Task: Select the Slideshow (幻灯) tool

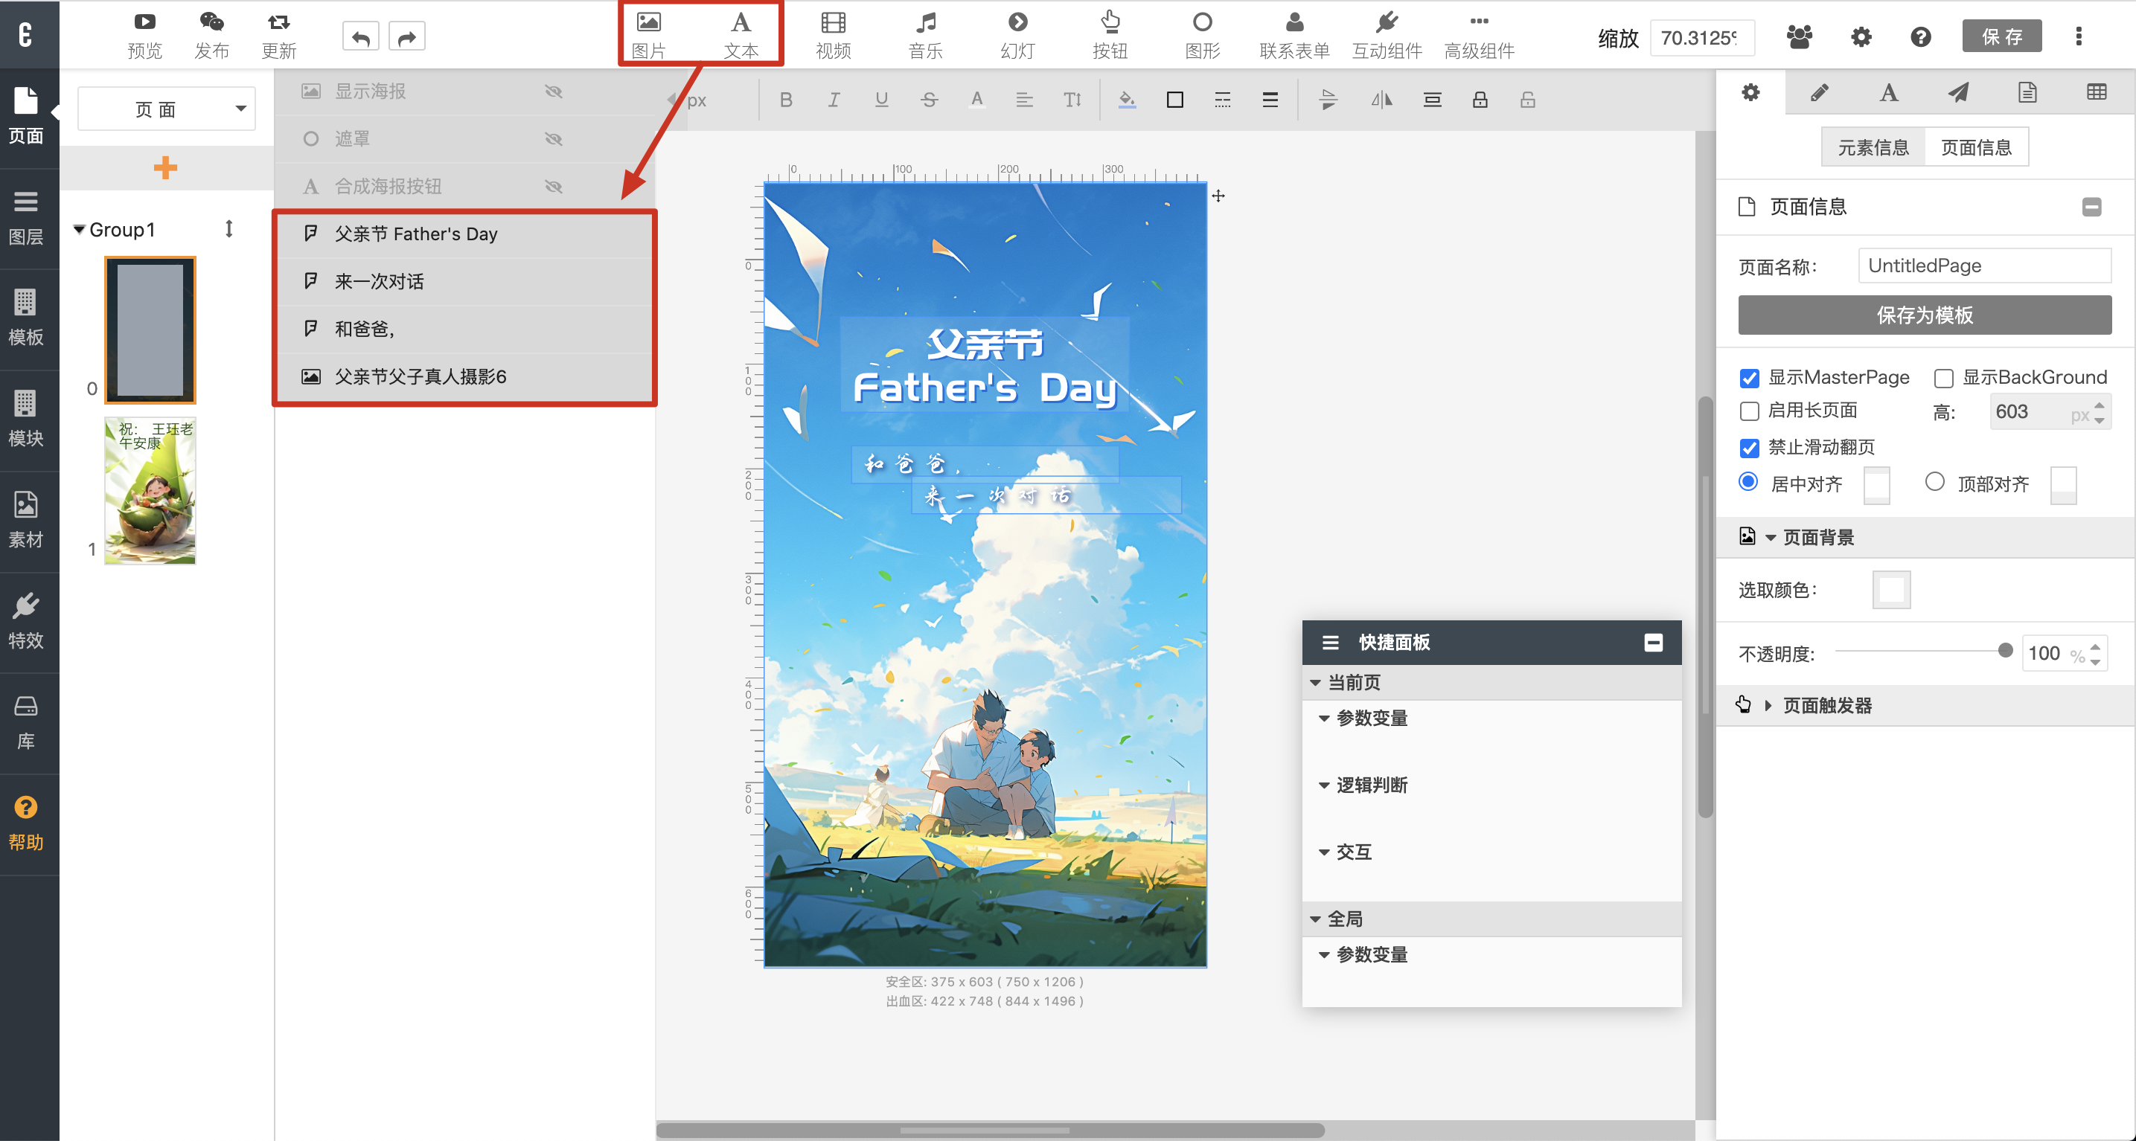Action: coord(1017,34)
